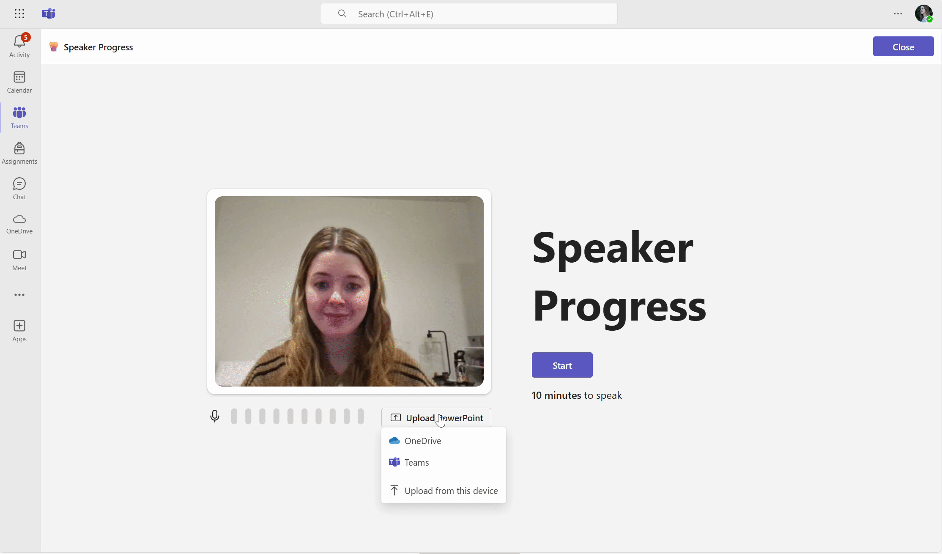The image size is (942, 554).
Task: Click the microphone level meter bars
Action: tap(297, 417)
